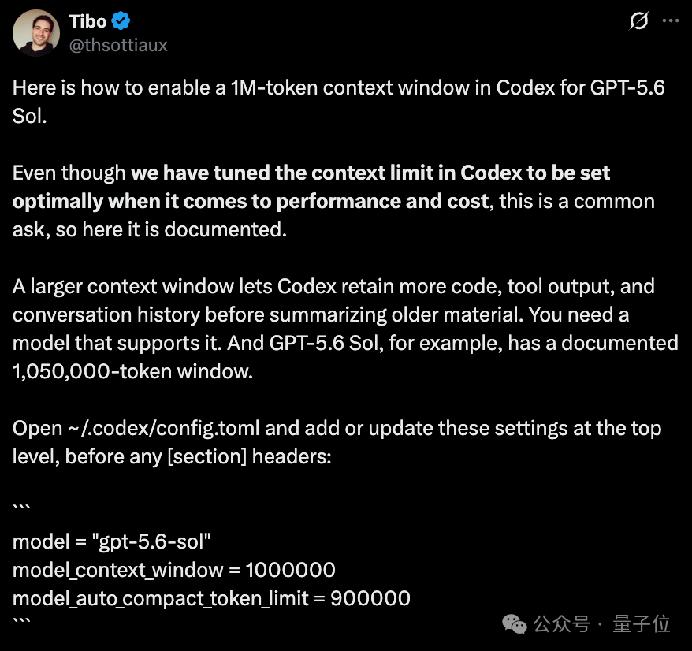Viewport: 692px width, 651px height.
Task: Open Tibo's profile picture
Action: pos(36,32)
